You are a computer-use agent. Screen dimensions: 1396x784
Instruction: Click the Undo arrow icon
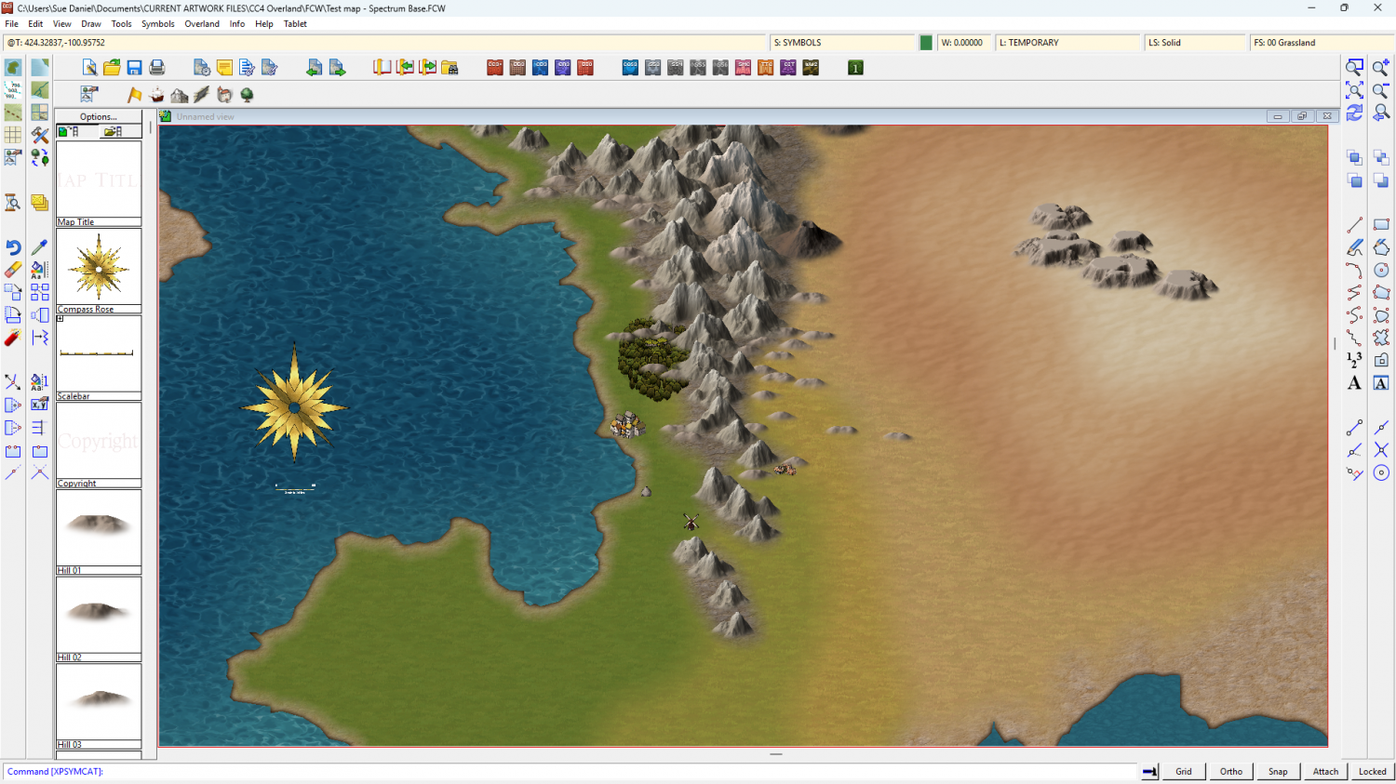pyautogui.click(x=13, y=247)
